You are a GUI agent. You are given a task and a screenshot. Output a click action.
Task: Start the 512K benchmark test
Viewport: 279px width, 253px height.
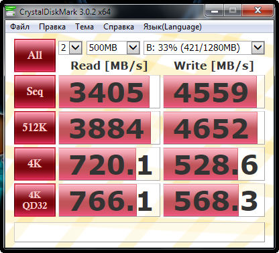click(35, 128)
